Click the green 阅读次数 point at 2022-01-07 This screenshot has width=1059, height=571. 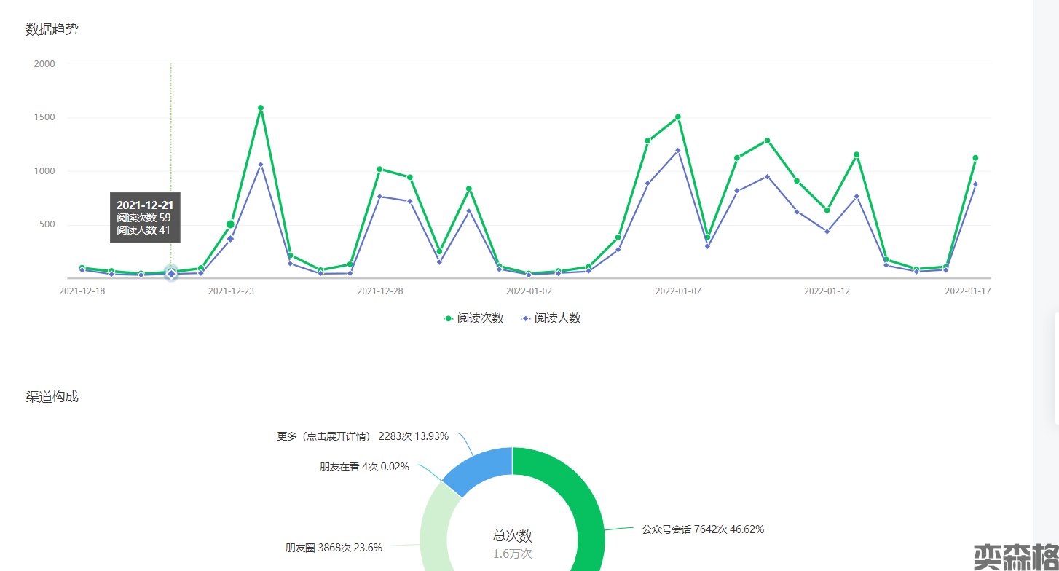click(x=677, y=117)
